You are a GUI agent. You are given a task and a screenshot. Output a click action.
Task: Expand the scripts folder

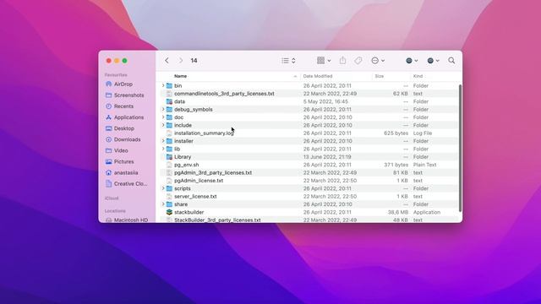point(163,188)
